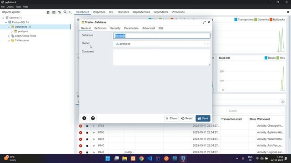Maximize the Create - Database dialog

pyautogui.click(x=204, y=22)
